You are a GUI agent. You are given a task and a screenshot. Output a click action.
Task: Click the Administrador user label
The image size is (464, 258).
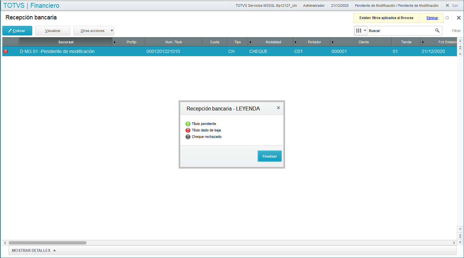pyautogui.click(x=314, y=5)
